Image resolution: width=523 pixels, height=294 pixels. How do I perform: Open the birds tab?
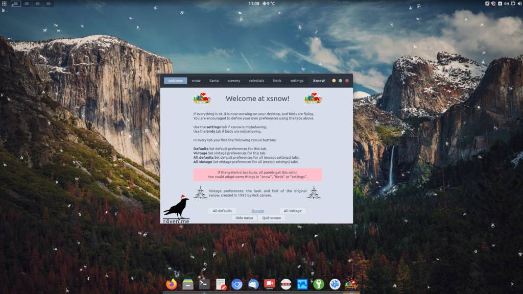coord(277,81)
